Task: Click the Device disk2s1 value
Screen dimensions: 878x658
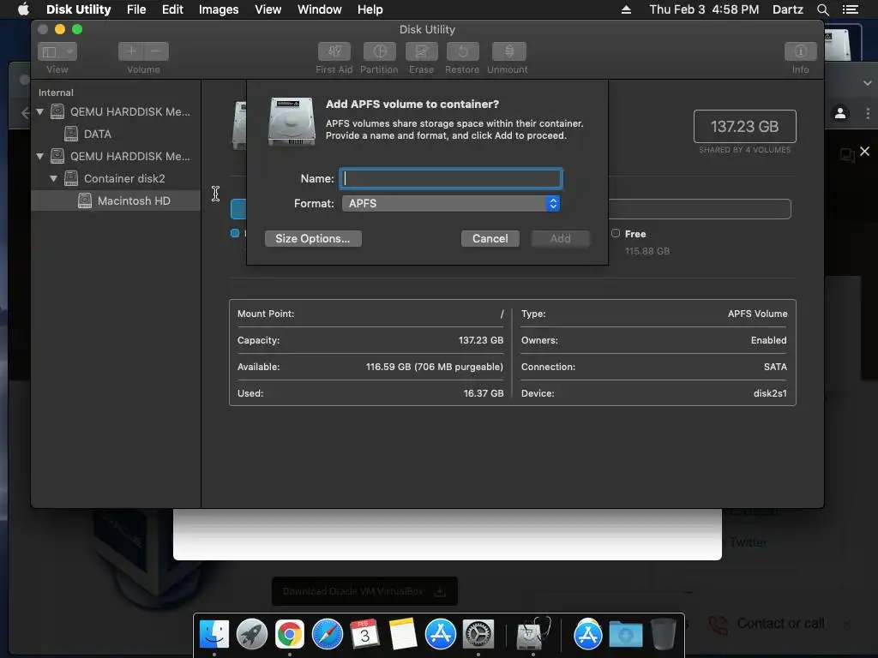Action: 770,393
